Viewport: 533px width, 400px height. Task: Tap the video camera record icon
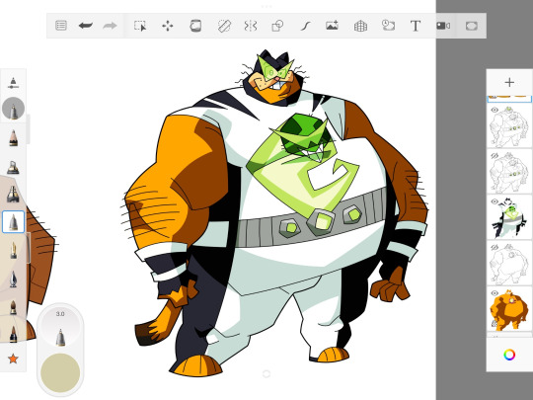[x=443, y=26]
